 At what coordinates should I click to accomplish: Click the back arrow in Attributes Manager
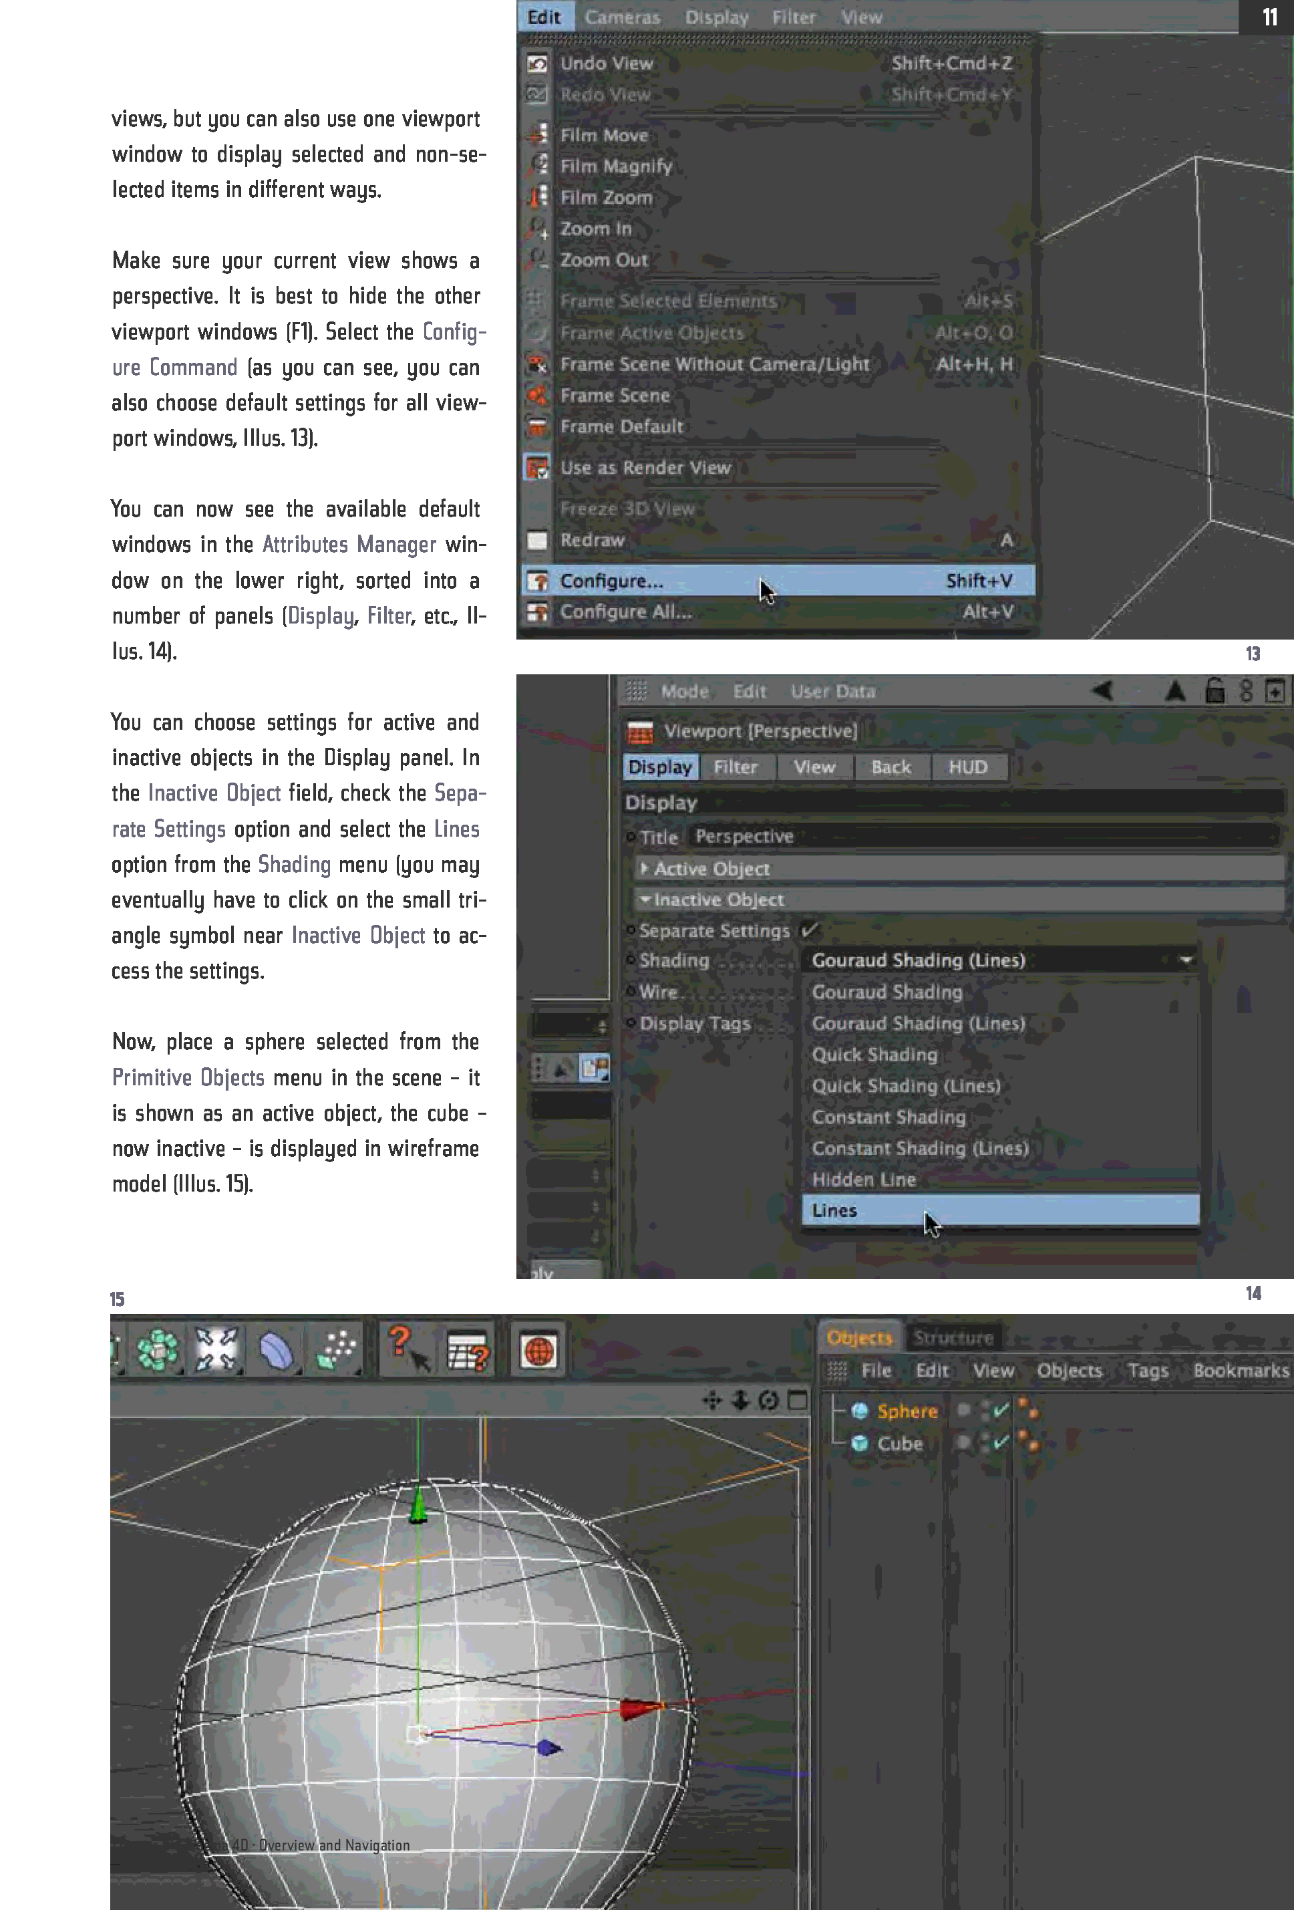tap(1102, 691)
